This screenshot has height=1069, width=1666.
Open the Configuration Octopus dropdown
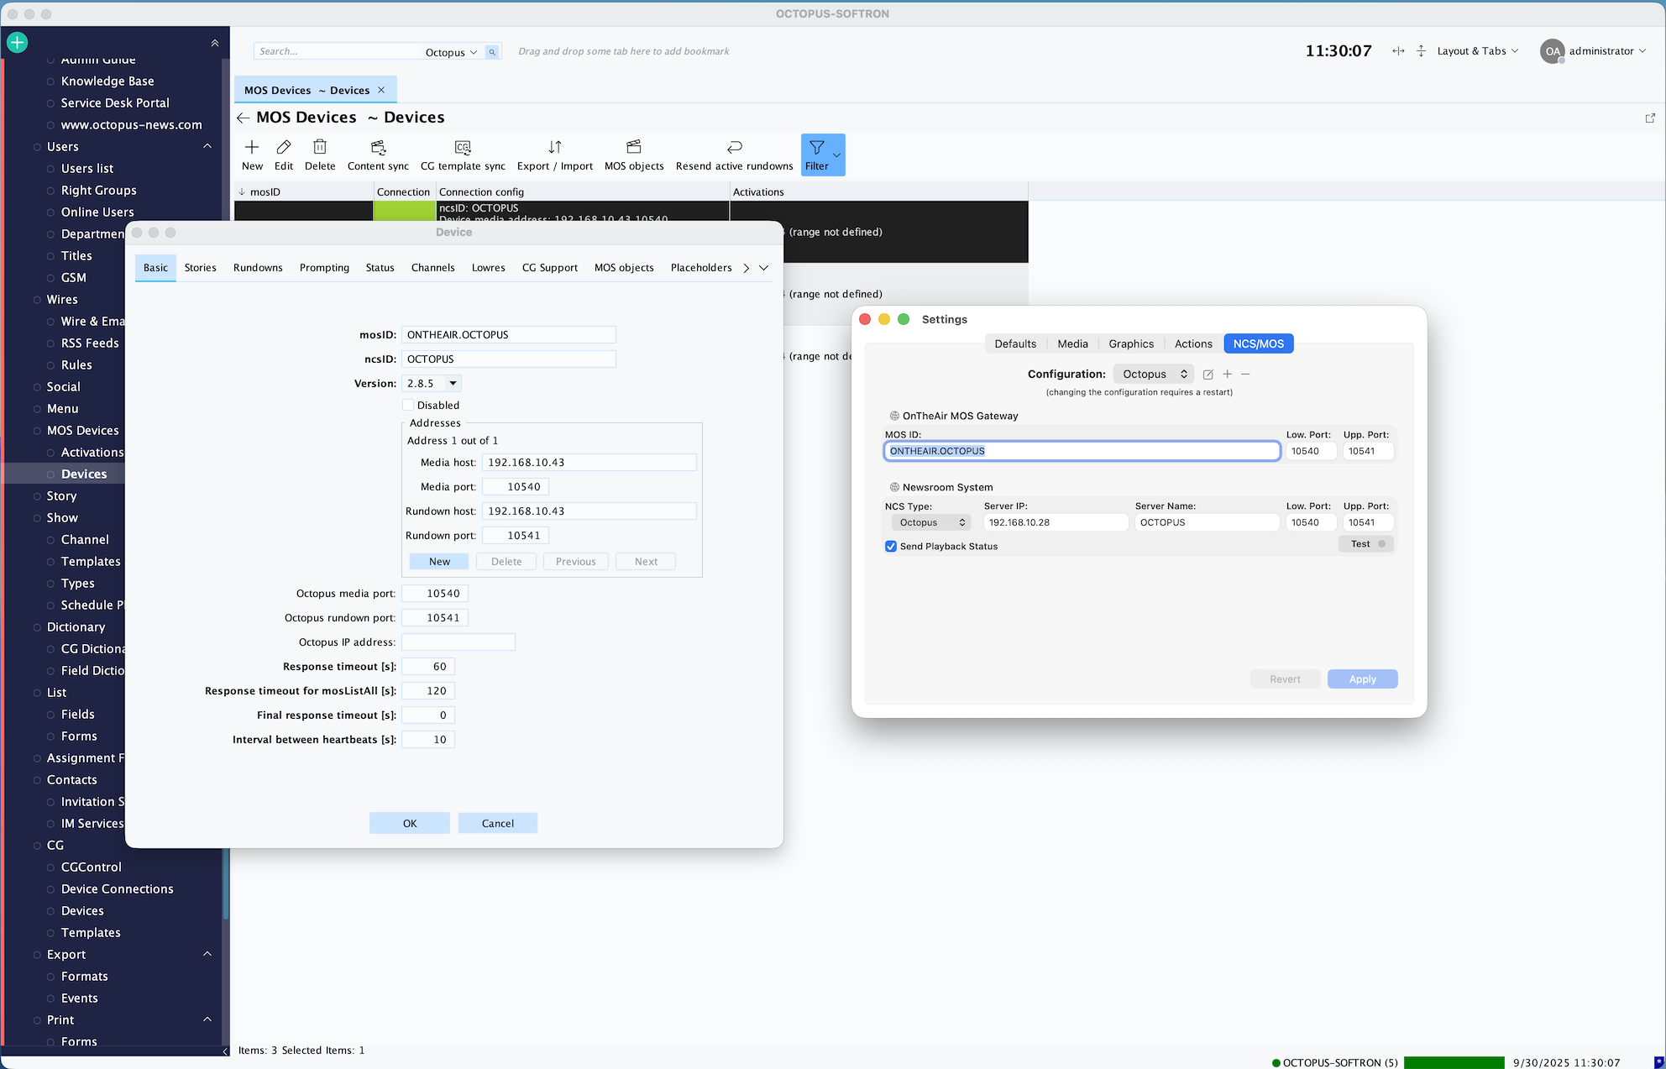tap(1154, 375)
